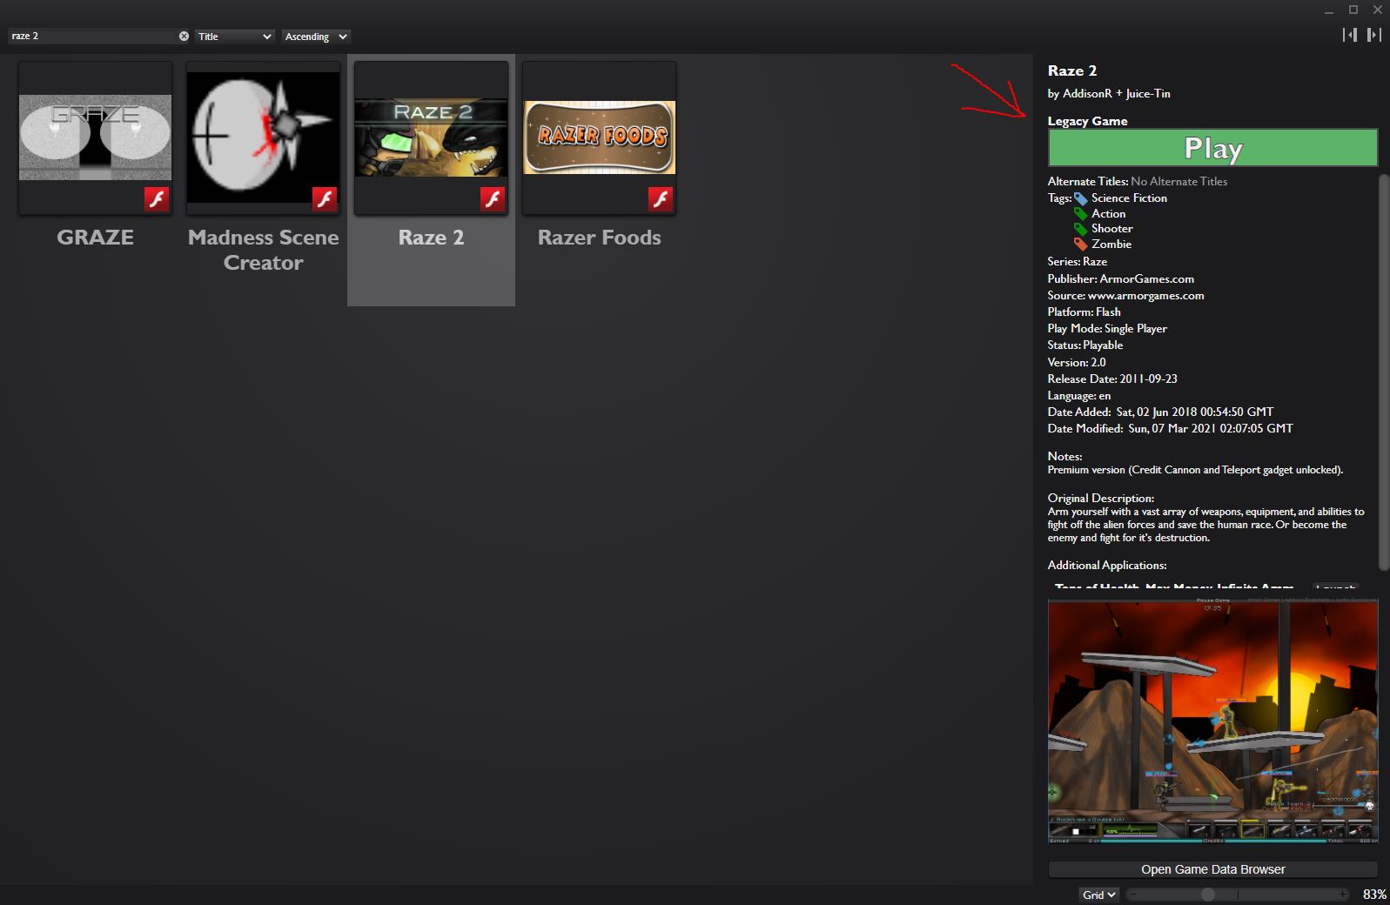
Task: Click the green tag icon beside Shooter
Action: tap(1081, 229)
